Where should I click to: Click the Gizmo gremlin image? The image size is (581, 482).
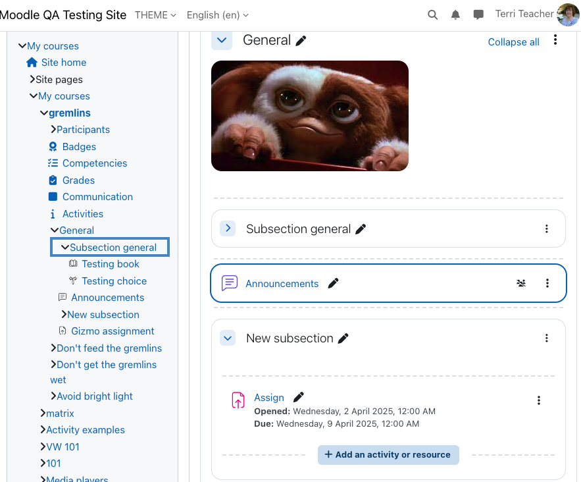[310, 116]
